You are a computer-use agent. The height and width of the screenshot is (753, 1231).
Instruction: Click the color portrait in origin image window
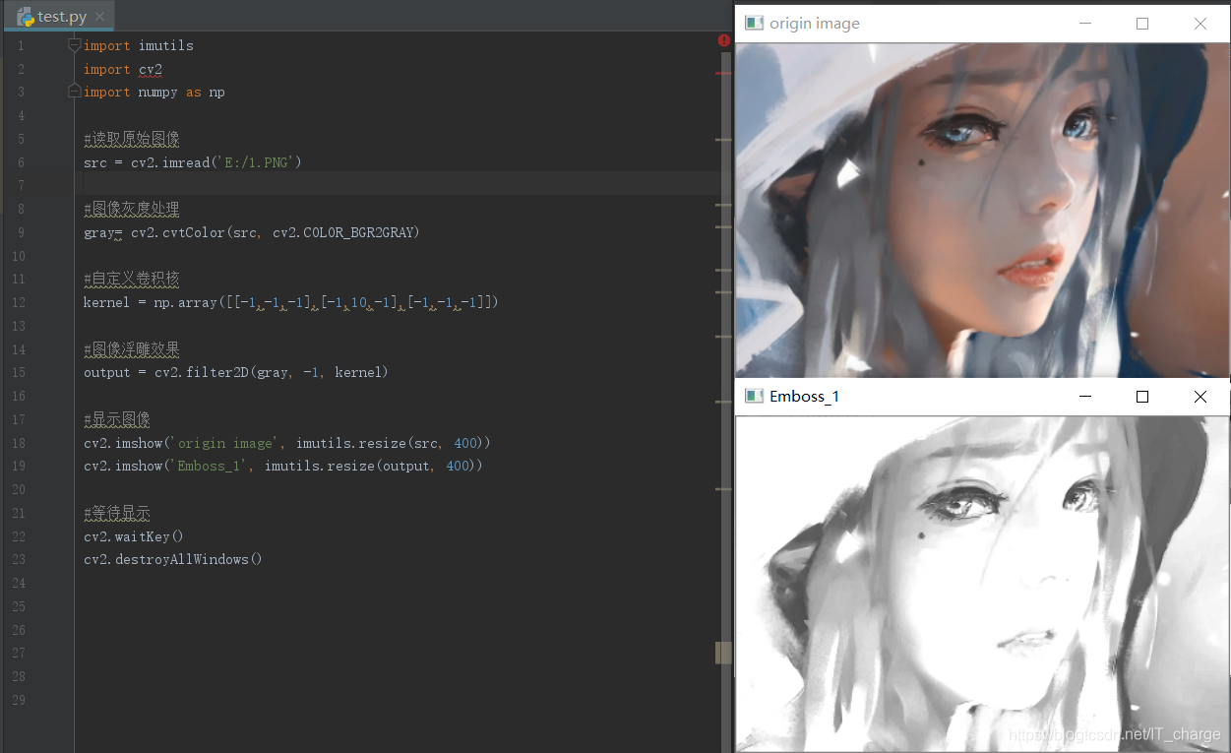[x=982, y=210]
